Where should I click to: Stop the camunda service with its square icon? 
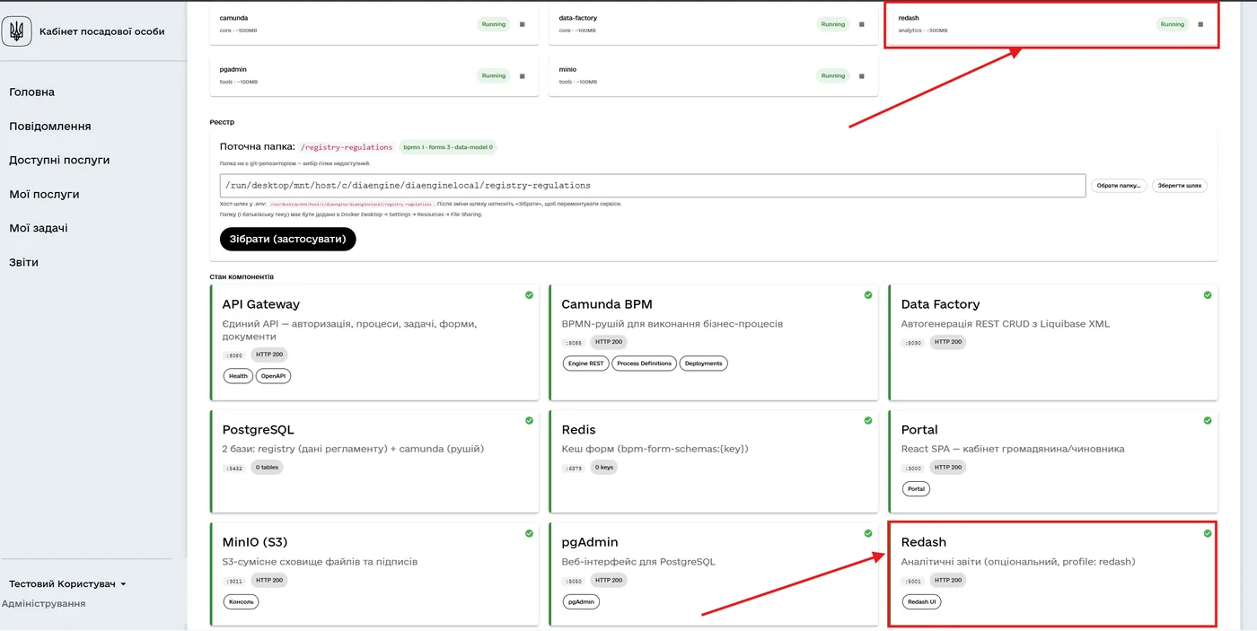522,24
